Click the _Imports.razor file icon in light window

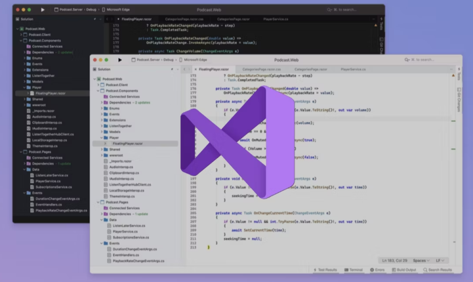(106, 161)
